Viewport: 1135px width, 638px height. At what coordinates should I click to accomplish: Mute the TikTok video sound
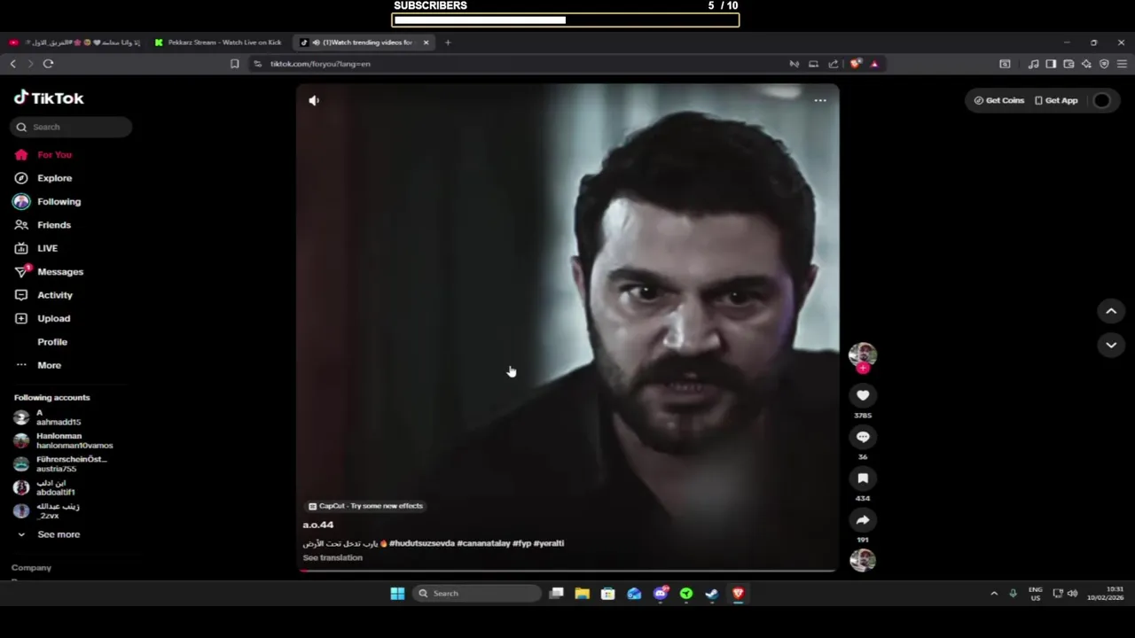pos(314,101)
